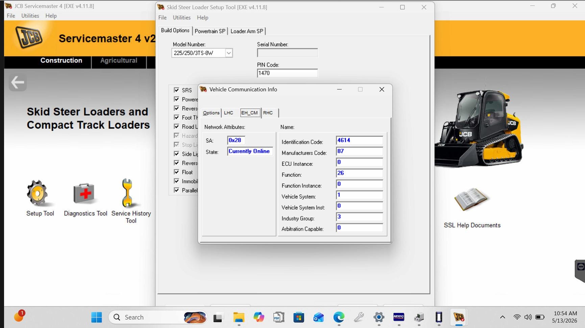Open the Service History Tool wrench icon
Screen dimensions: 585x328
coord(127,193)
